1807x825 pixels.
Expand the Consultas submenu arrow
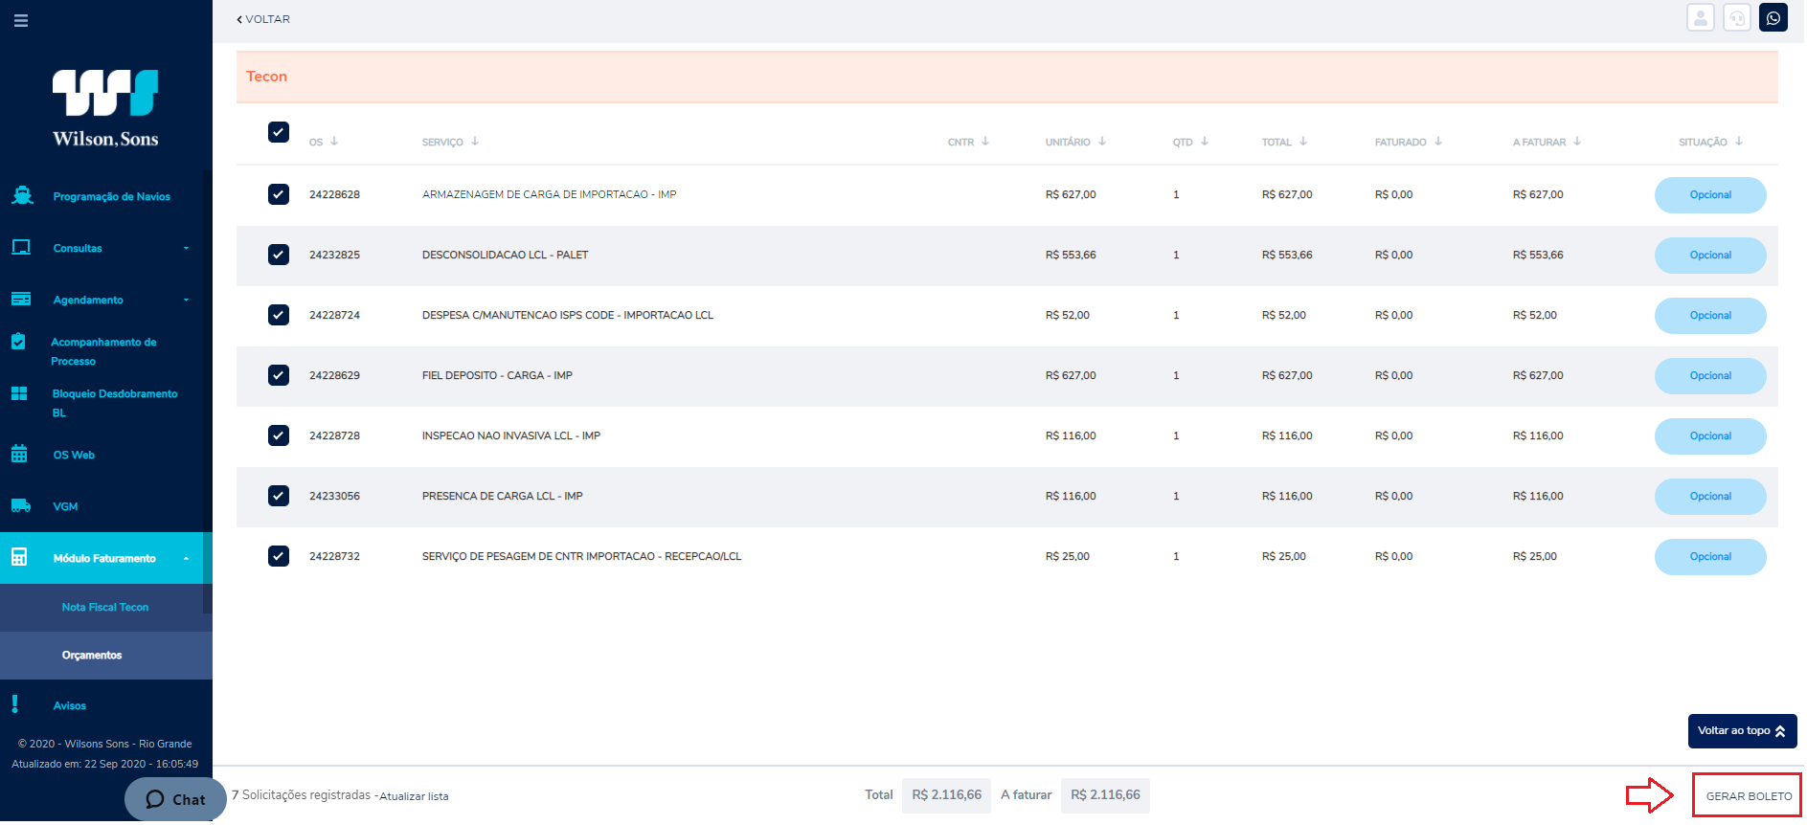[187, 248]
